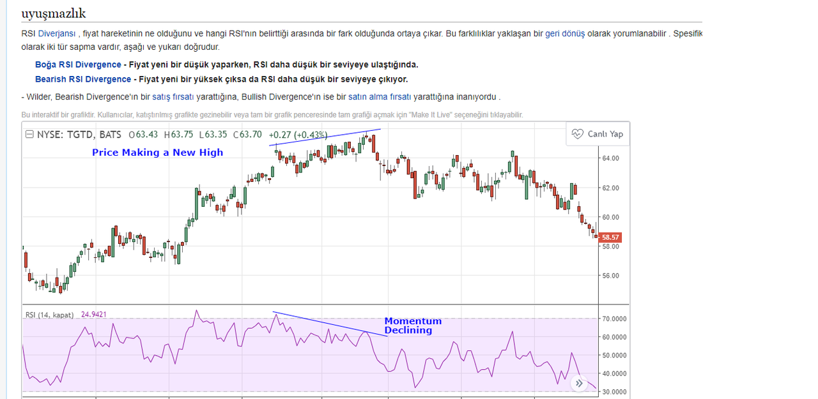Open the Diverjansı link
Image resolution: width=818 pixels, height=399 pixels.
57,34
